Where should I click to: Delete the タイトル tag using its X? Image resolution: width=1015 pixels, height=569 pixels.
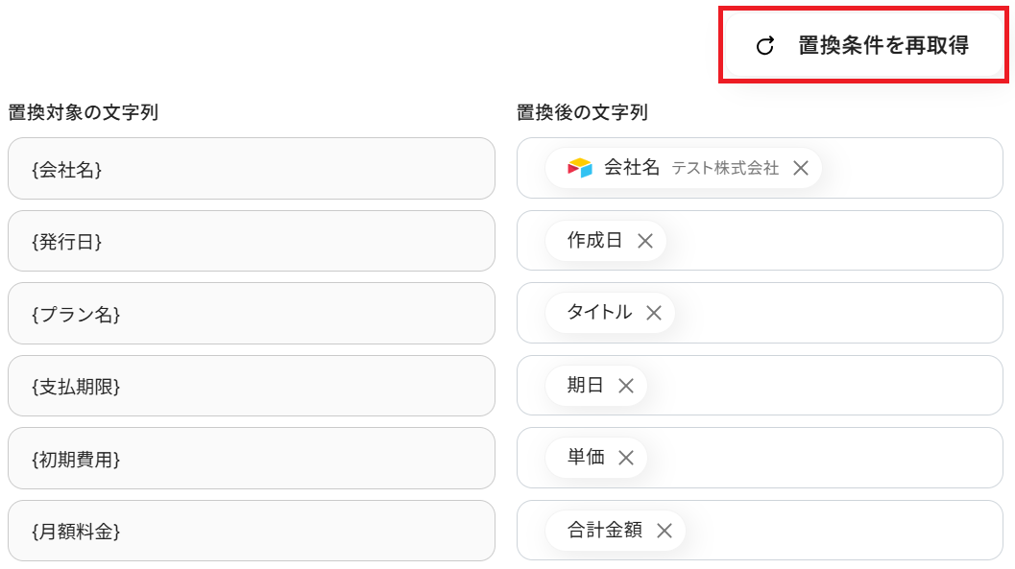(x=654, y=313)
